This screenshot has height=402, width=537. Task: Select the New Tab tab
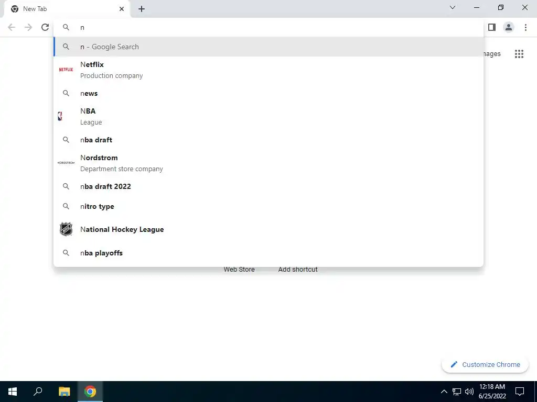(67, 9)
